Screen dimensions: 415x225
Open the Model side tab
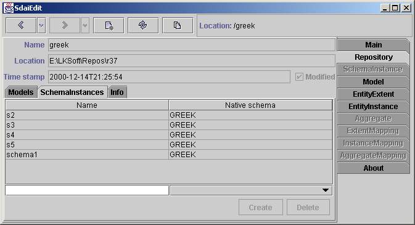(373, 81)
